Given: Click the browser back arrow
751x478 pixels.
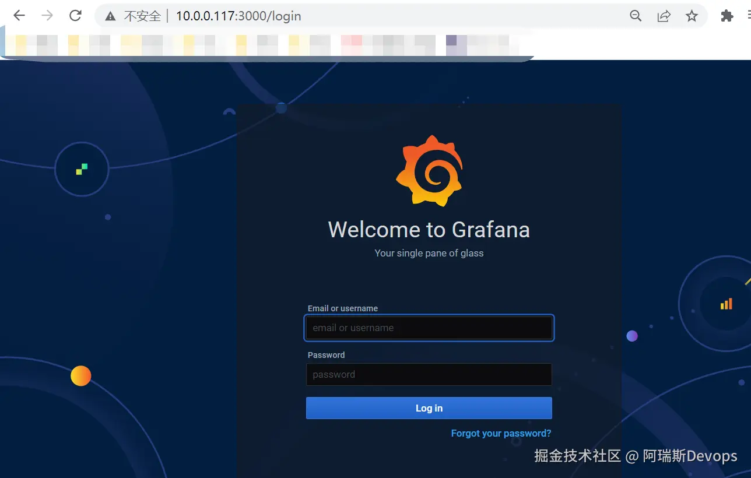Looking at the screenshot, I should [x=19, y=16].
